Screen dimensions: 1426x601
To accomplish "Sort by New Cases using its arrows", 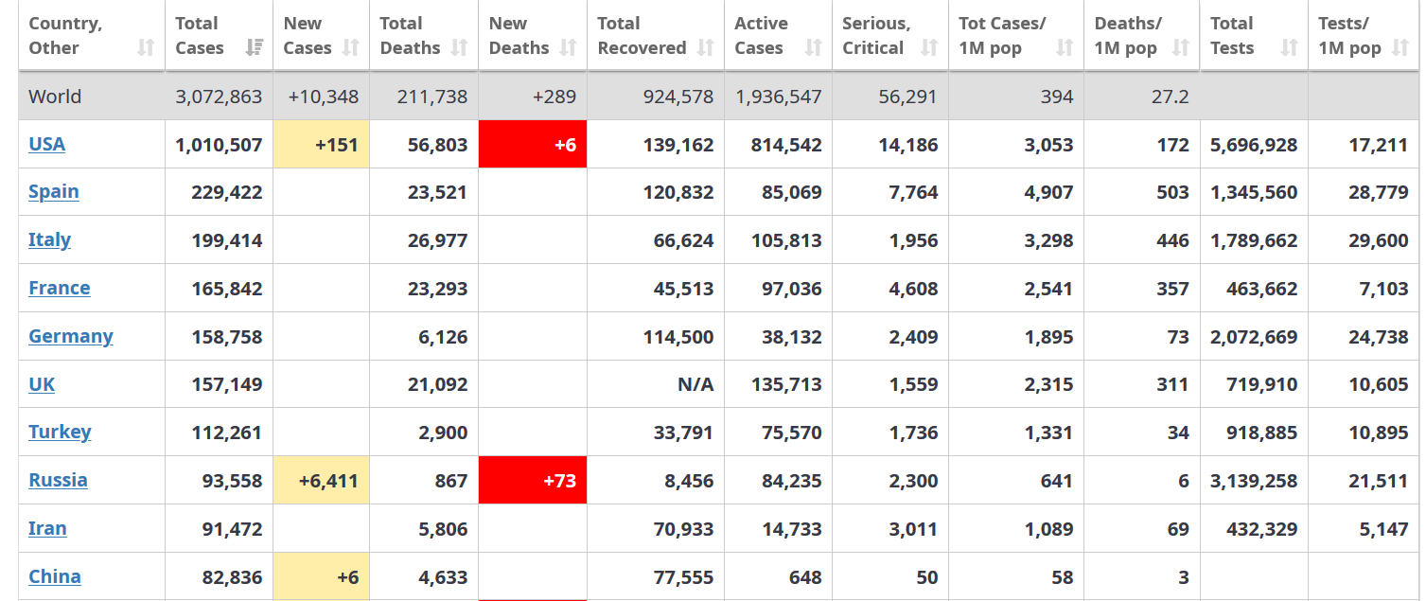I will coord(350,47).
